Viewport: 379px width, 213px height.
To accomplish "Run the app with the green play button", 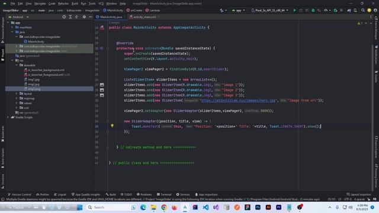I will coord(294,11).
